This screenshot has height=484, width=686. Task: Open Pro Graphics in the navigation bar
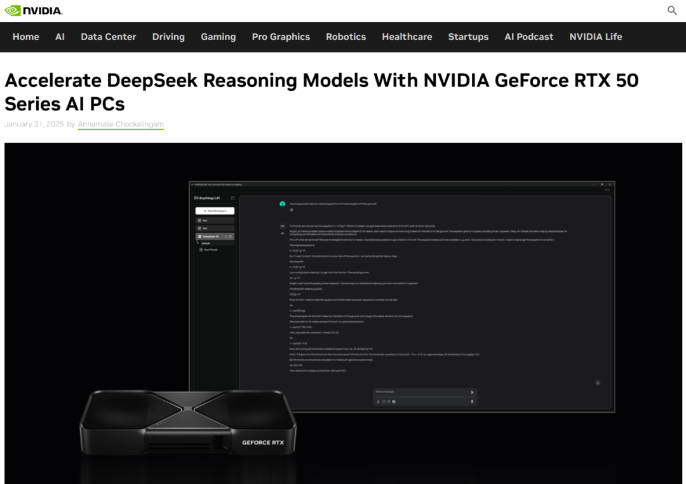tap(281, 37)
